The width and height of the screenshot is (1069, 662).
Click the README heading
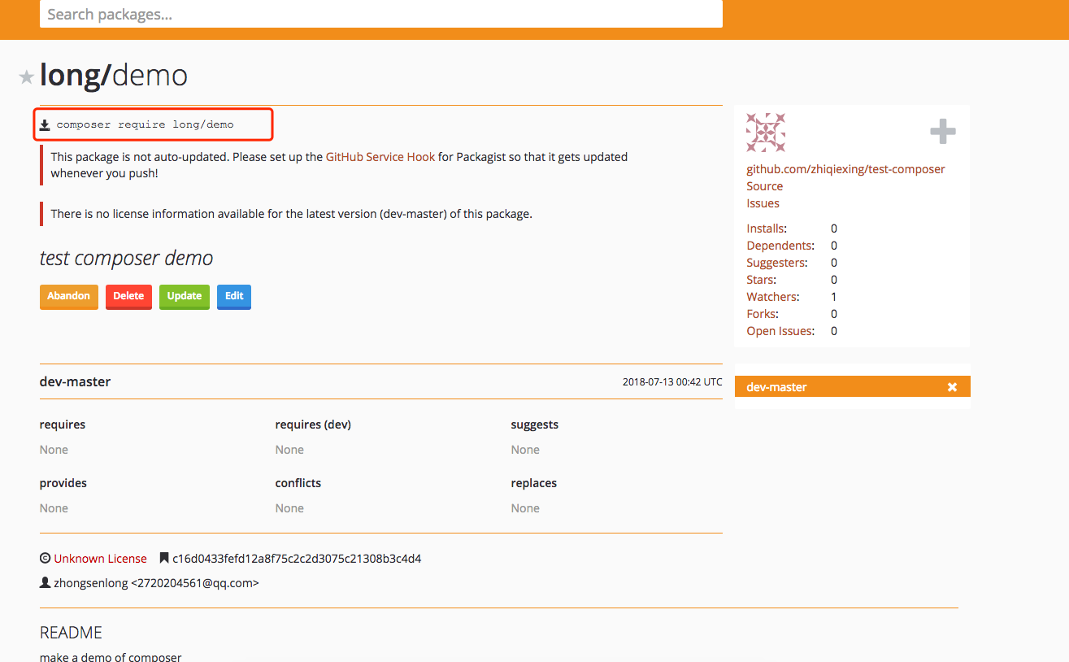pos(71,633)
